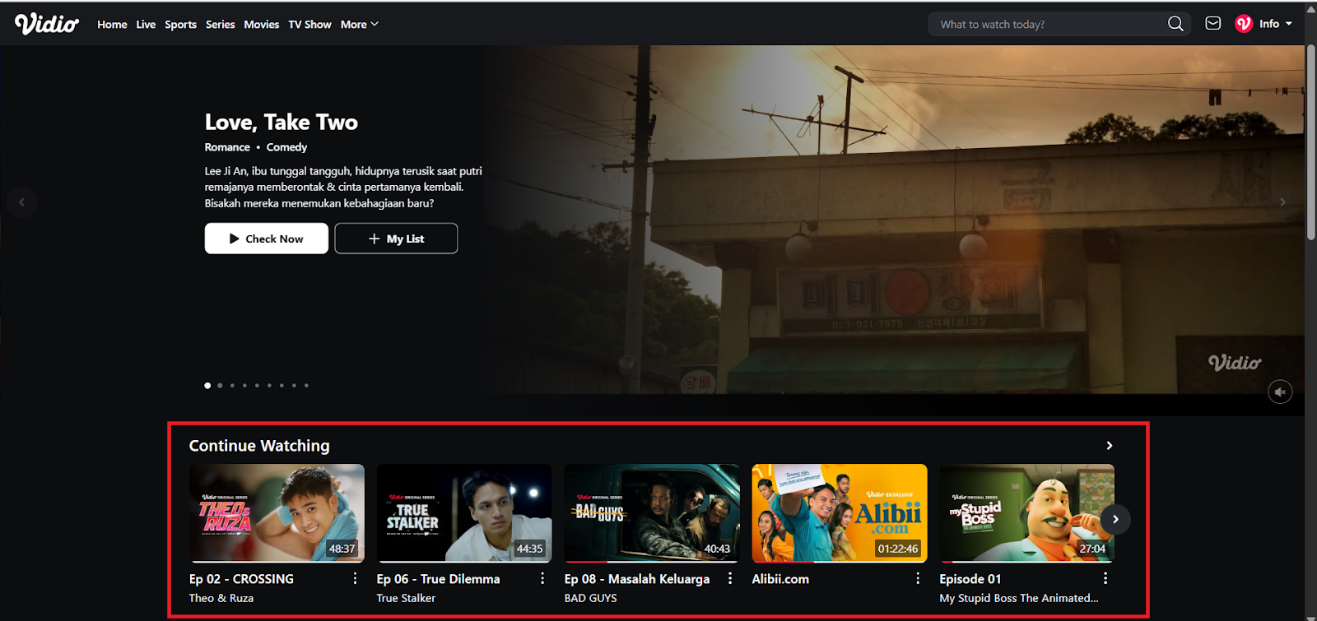Add Love, Take Two to My List
Image resolution: width=1317 pixels, height=621 pixels.
tap(396, 239)
